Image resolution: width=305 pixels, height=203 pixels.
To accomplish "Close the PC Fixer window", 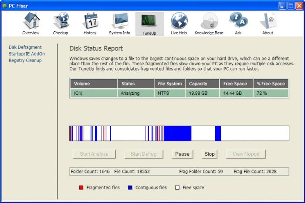I will point(299,6).
